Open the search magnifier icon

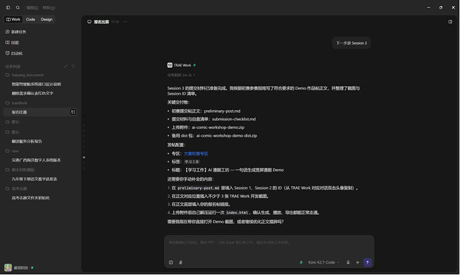coord(17,7)
